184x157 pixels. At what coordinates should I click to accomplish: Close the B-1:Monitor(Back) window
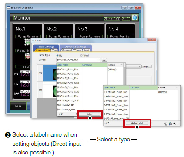pyautogui.click(x=138, y=7)
